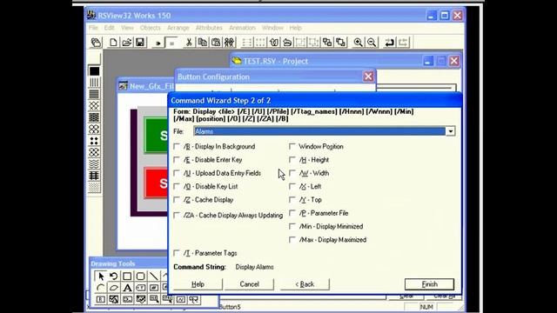Check the /X Left option

pyautogui.click(x=292, y=186)
